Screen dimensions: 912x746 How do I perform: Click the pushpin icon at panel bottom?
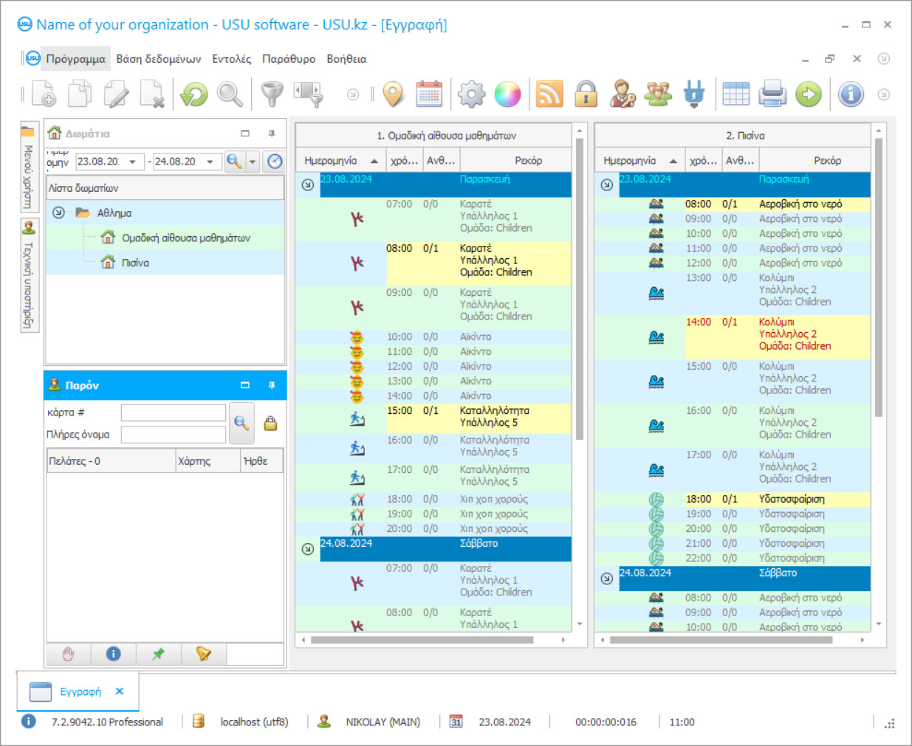(x=158, y=654)
